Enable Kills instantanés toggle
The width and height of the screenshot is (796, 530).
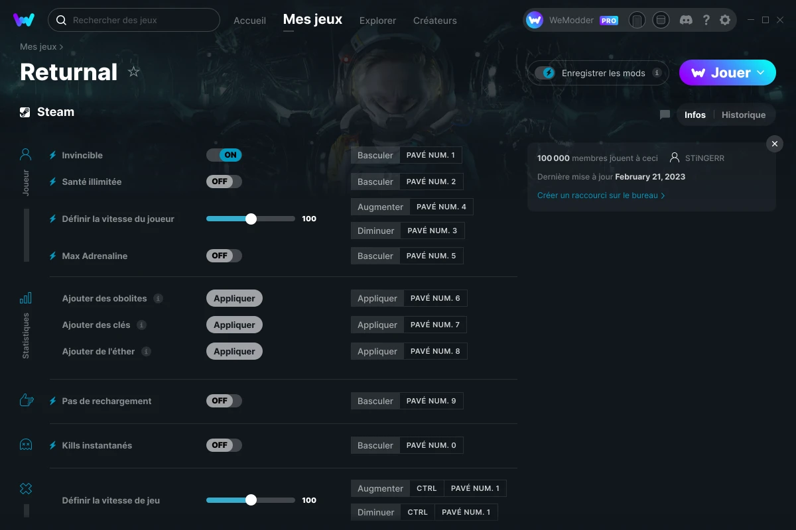tap(224, 445)
